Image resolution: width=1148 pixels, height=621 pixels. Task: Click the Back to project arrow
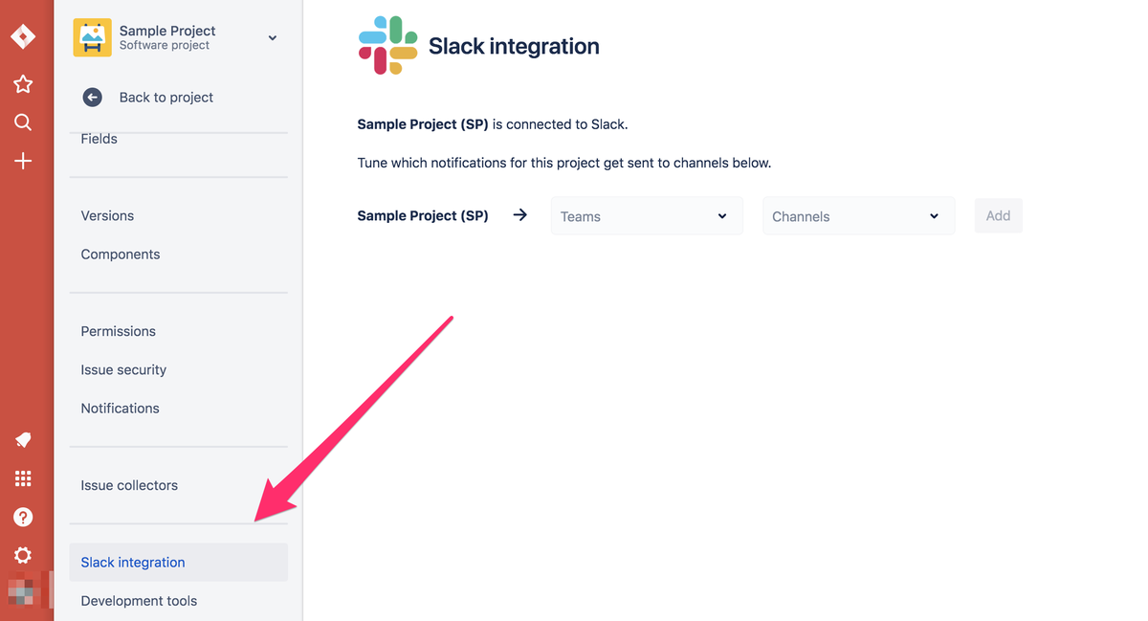click(x=92, y=97)
